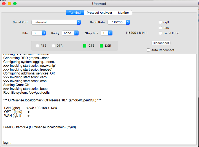The height and width of the screenshot is (147, 199).
Task: Click the newwanip start script line
Action: pyautogui.click(x=29, y=66)
